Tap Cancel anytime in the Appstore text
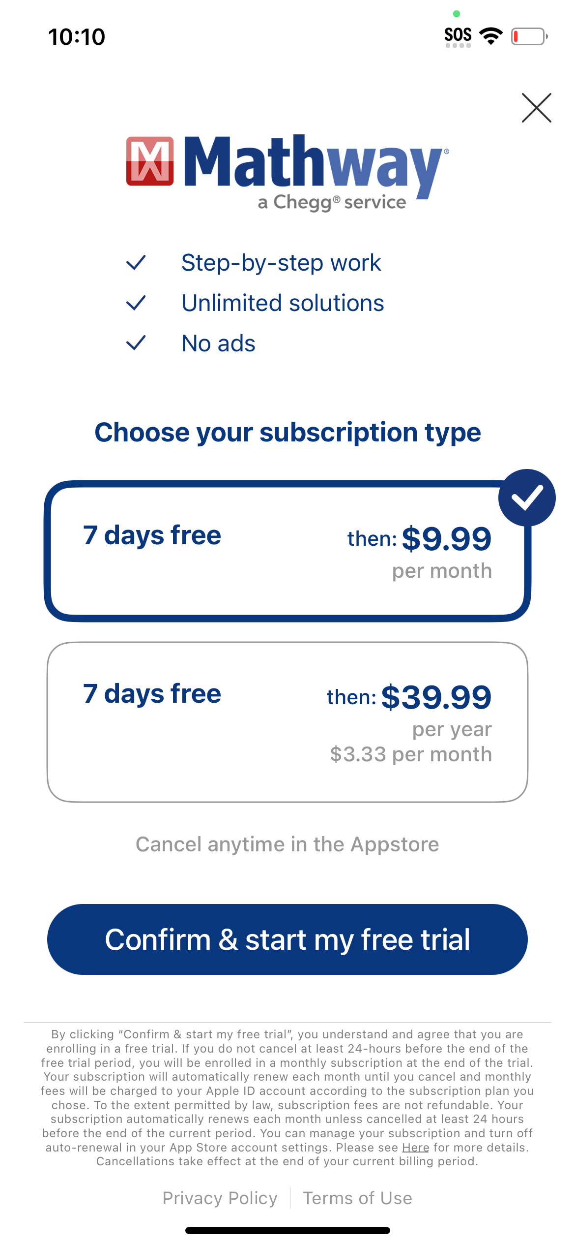 click(x=287, y=844)
